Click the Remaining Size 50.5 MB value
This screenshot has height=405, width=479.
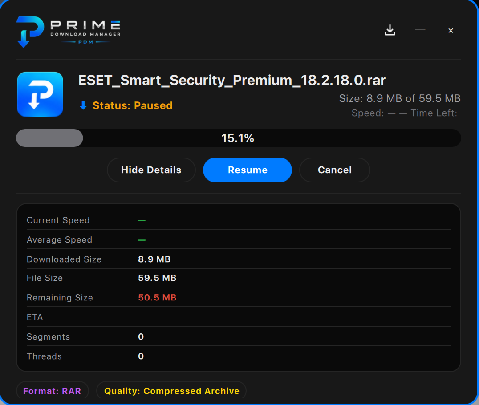point(157,297)
